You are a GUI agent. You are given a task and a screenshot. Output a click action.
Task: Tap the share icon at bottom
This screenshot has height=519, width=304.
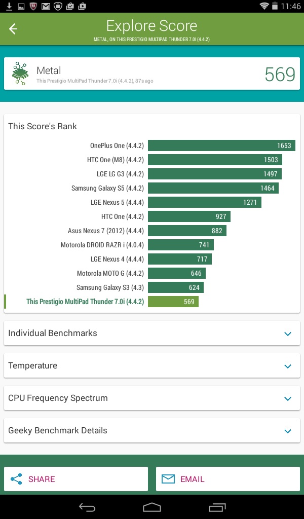click(x=17, y=479)
